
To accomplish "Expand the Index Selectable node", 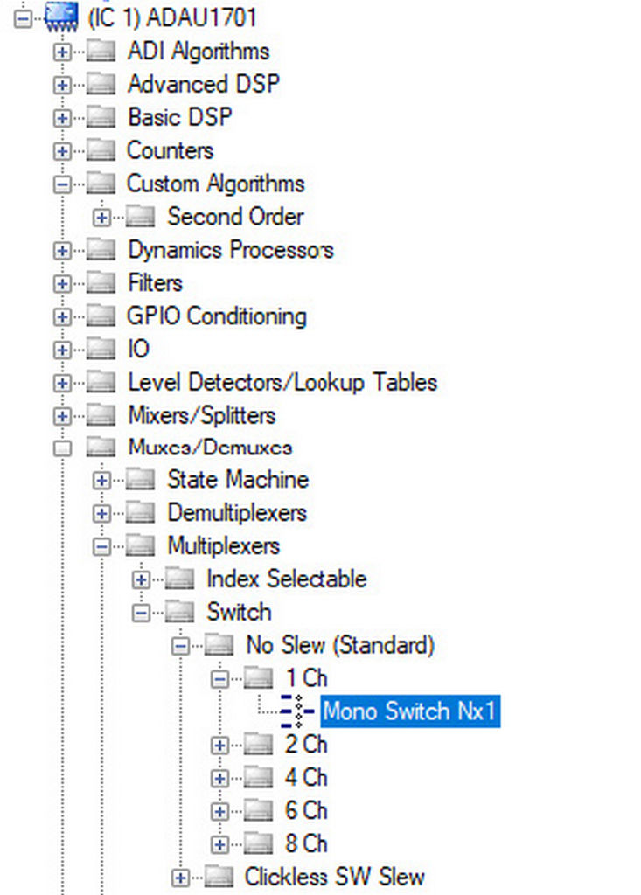I will 141,580.
